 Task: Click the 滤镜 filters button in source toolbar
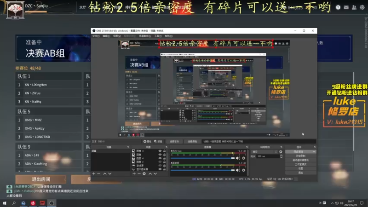pos(158,142)
